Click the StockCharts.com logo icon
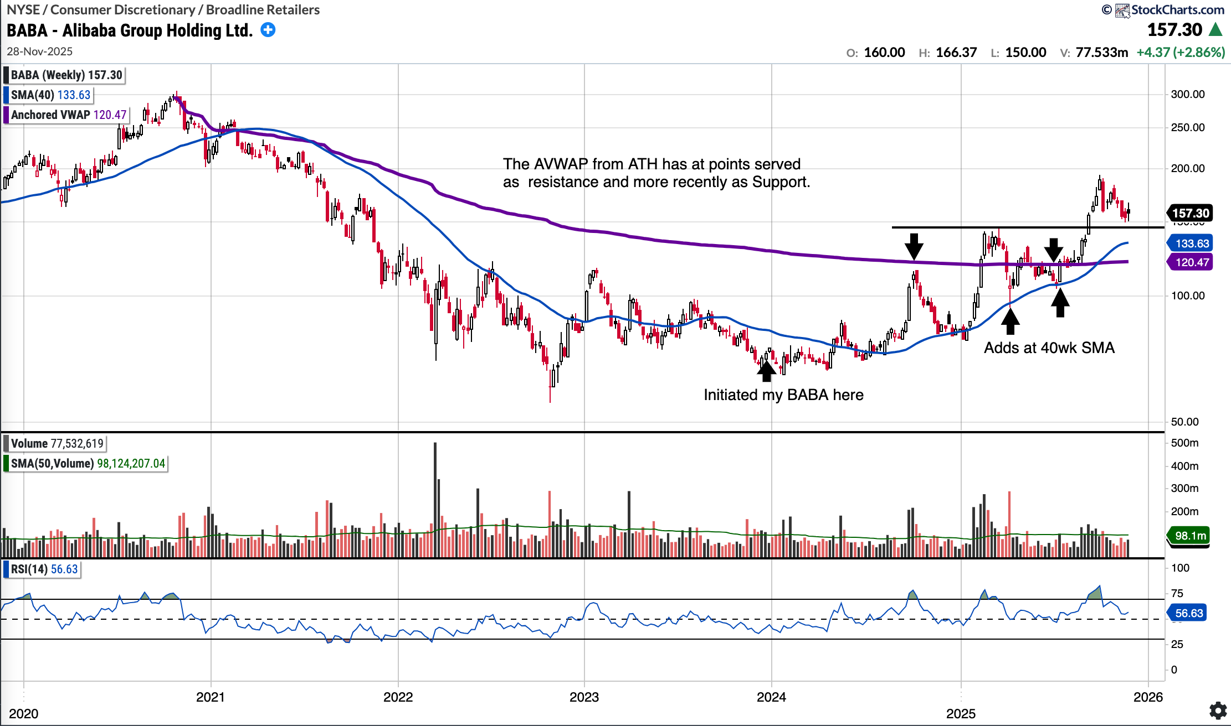 click(1122, 10)
